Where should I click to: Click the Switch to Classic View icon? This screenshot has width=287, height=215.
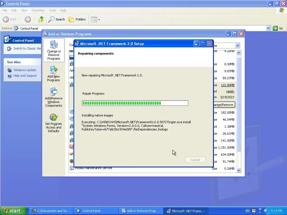(9, 49)
